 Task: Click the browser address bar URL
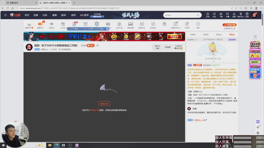point(69,8)
